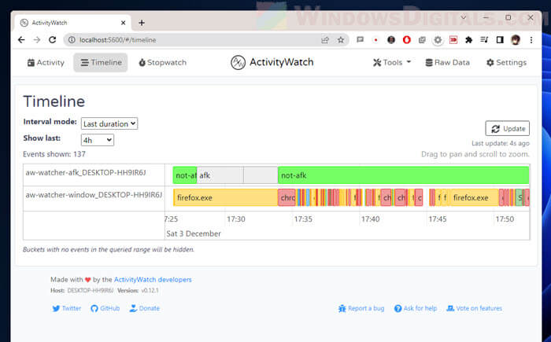
Task: Click the media control playlist icon
Action: tap(484, 40)
